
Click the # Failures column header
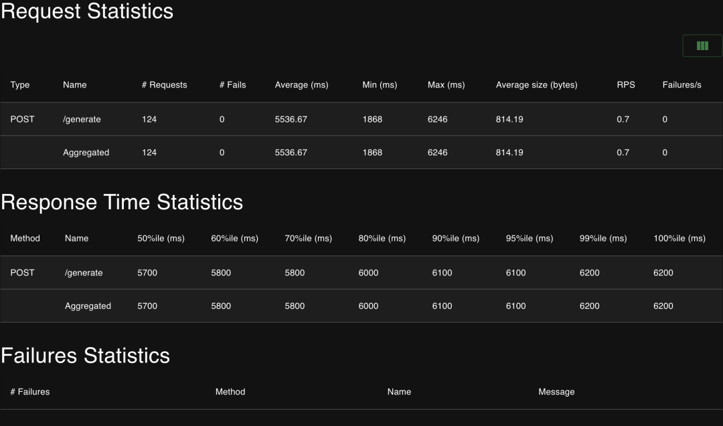tap(30, 392)
